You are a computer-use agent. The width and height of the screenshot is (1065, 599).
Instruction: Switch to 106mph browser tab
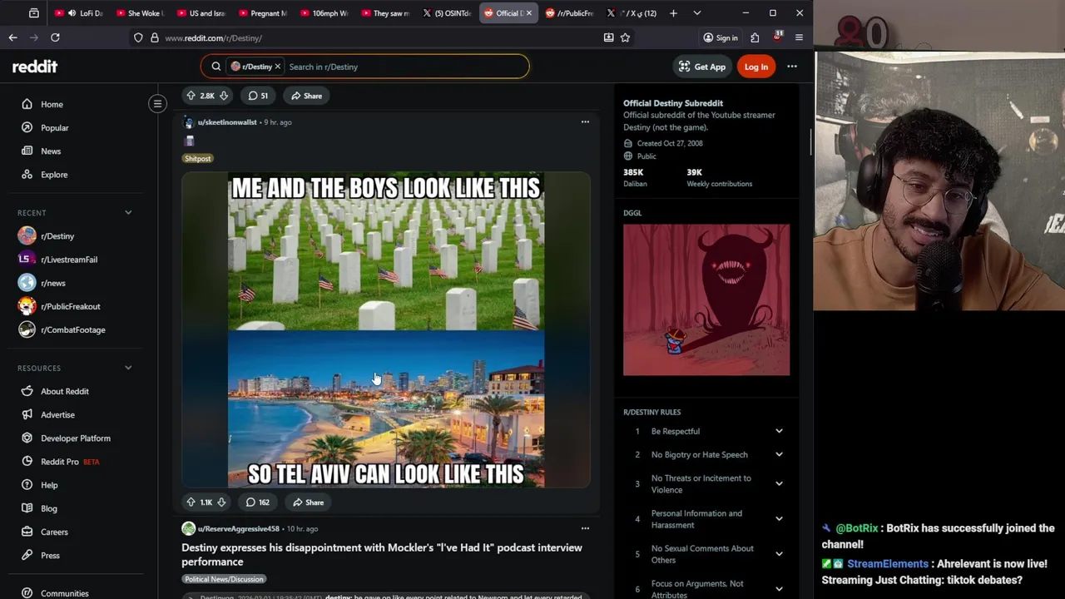324,13
